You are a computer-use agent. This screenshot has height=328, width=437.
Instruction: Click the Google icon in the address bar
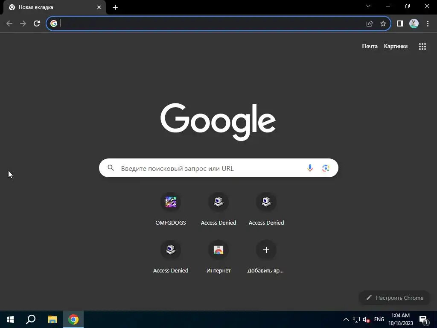coord(54,23)
